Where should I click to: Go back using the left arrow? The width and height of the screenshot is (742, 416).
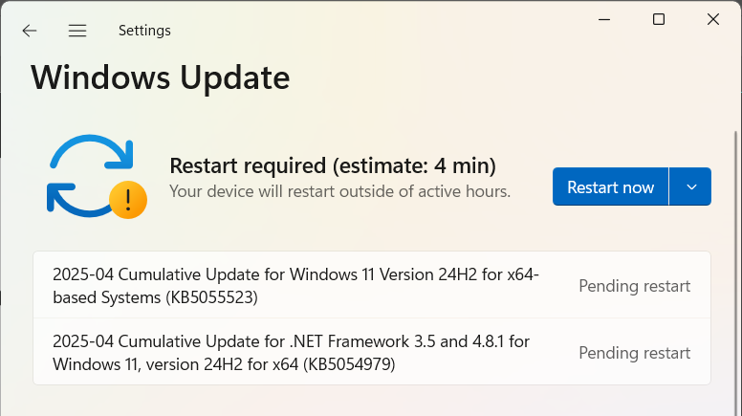point(30,31)
